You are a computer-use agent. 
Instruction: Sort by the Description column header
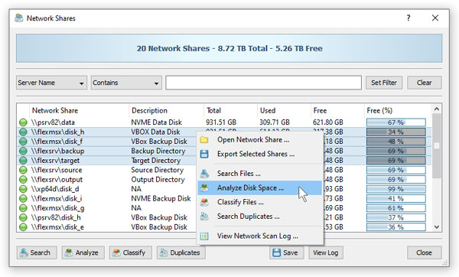point(166,111)
